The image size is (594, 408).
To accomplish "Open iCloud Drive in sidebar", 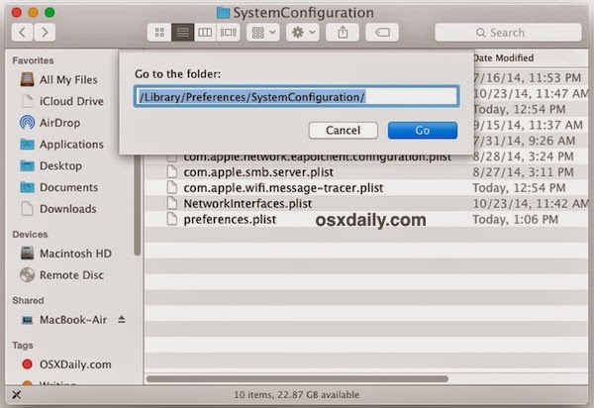I will click(62, 101).
